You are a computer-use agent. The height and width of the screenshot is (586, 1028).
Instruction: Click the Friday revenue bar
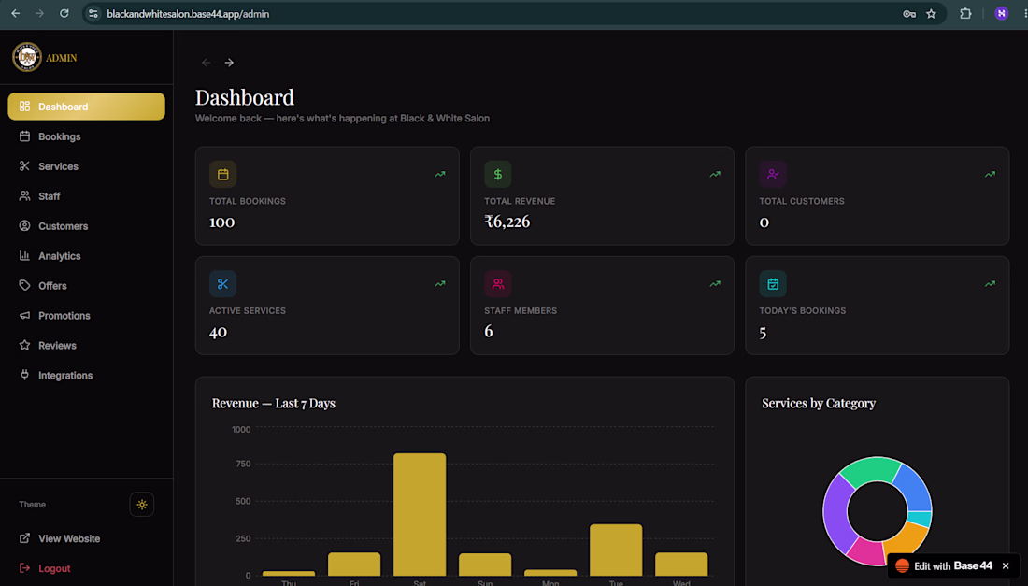coord(354,565)
